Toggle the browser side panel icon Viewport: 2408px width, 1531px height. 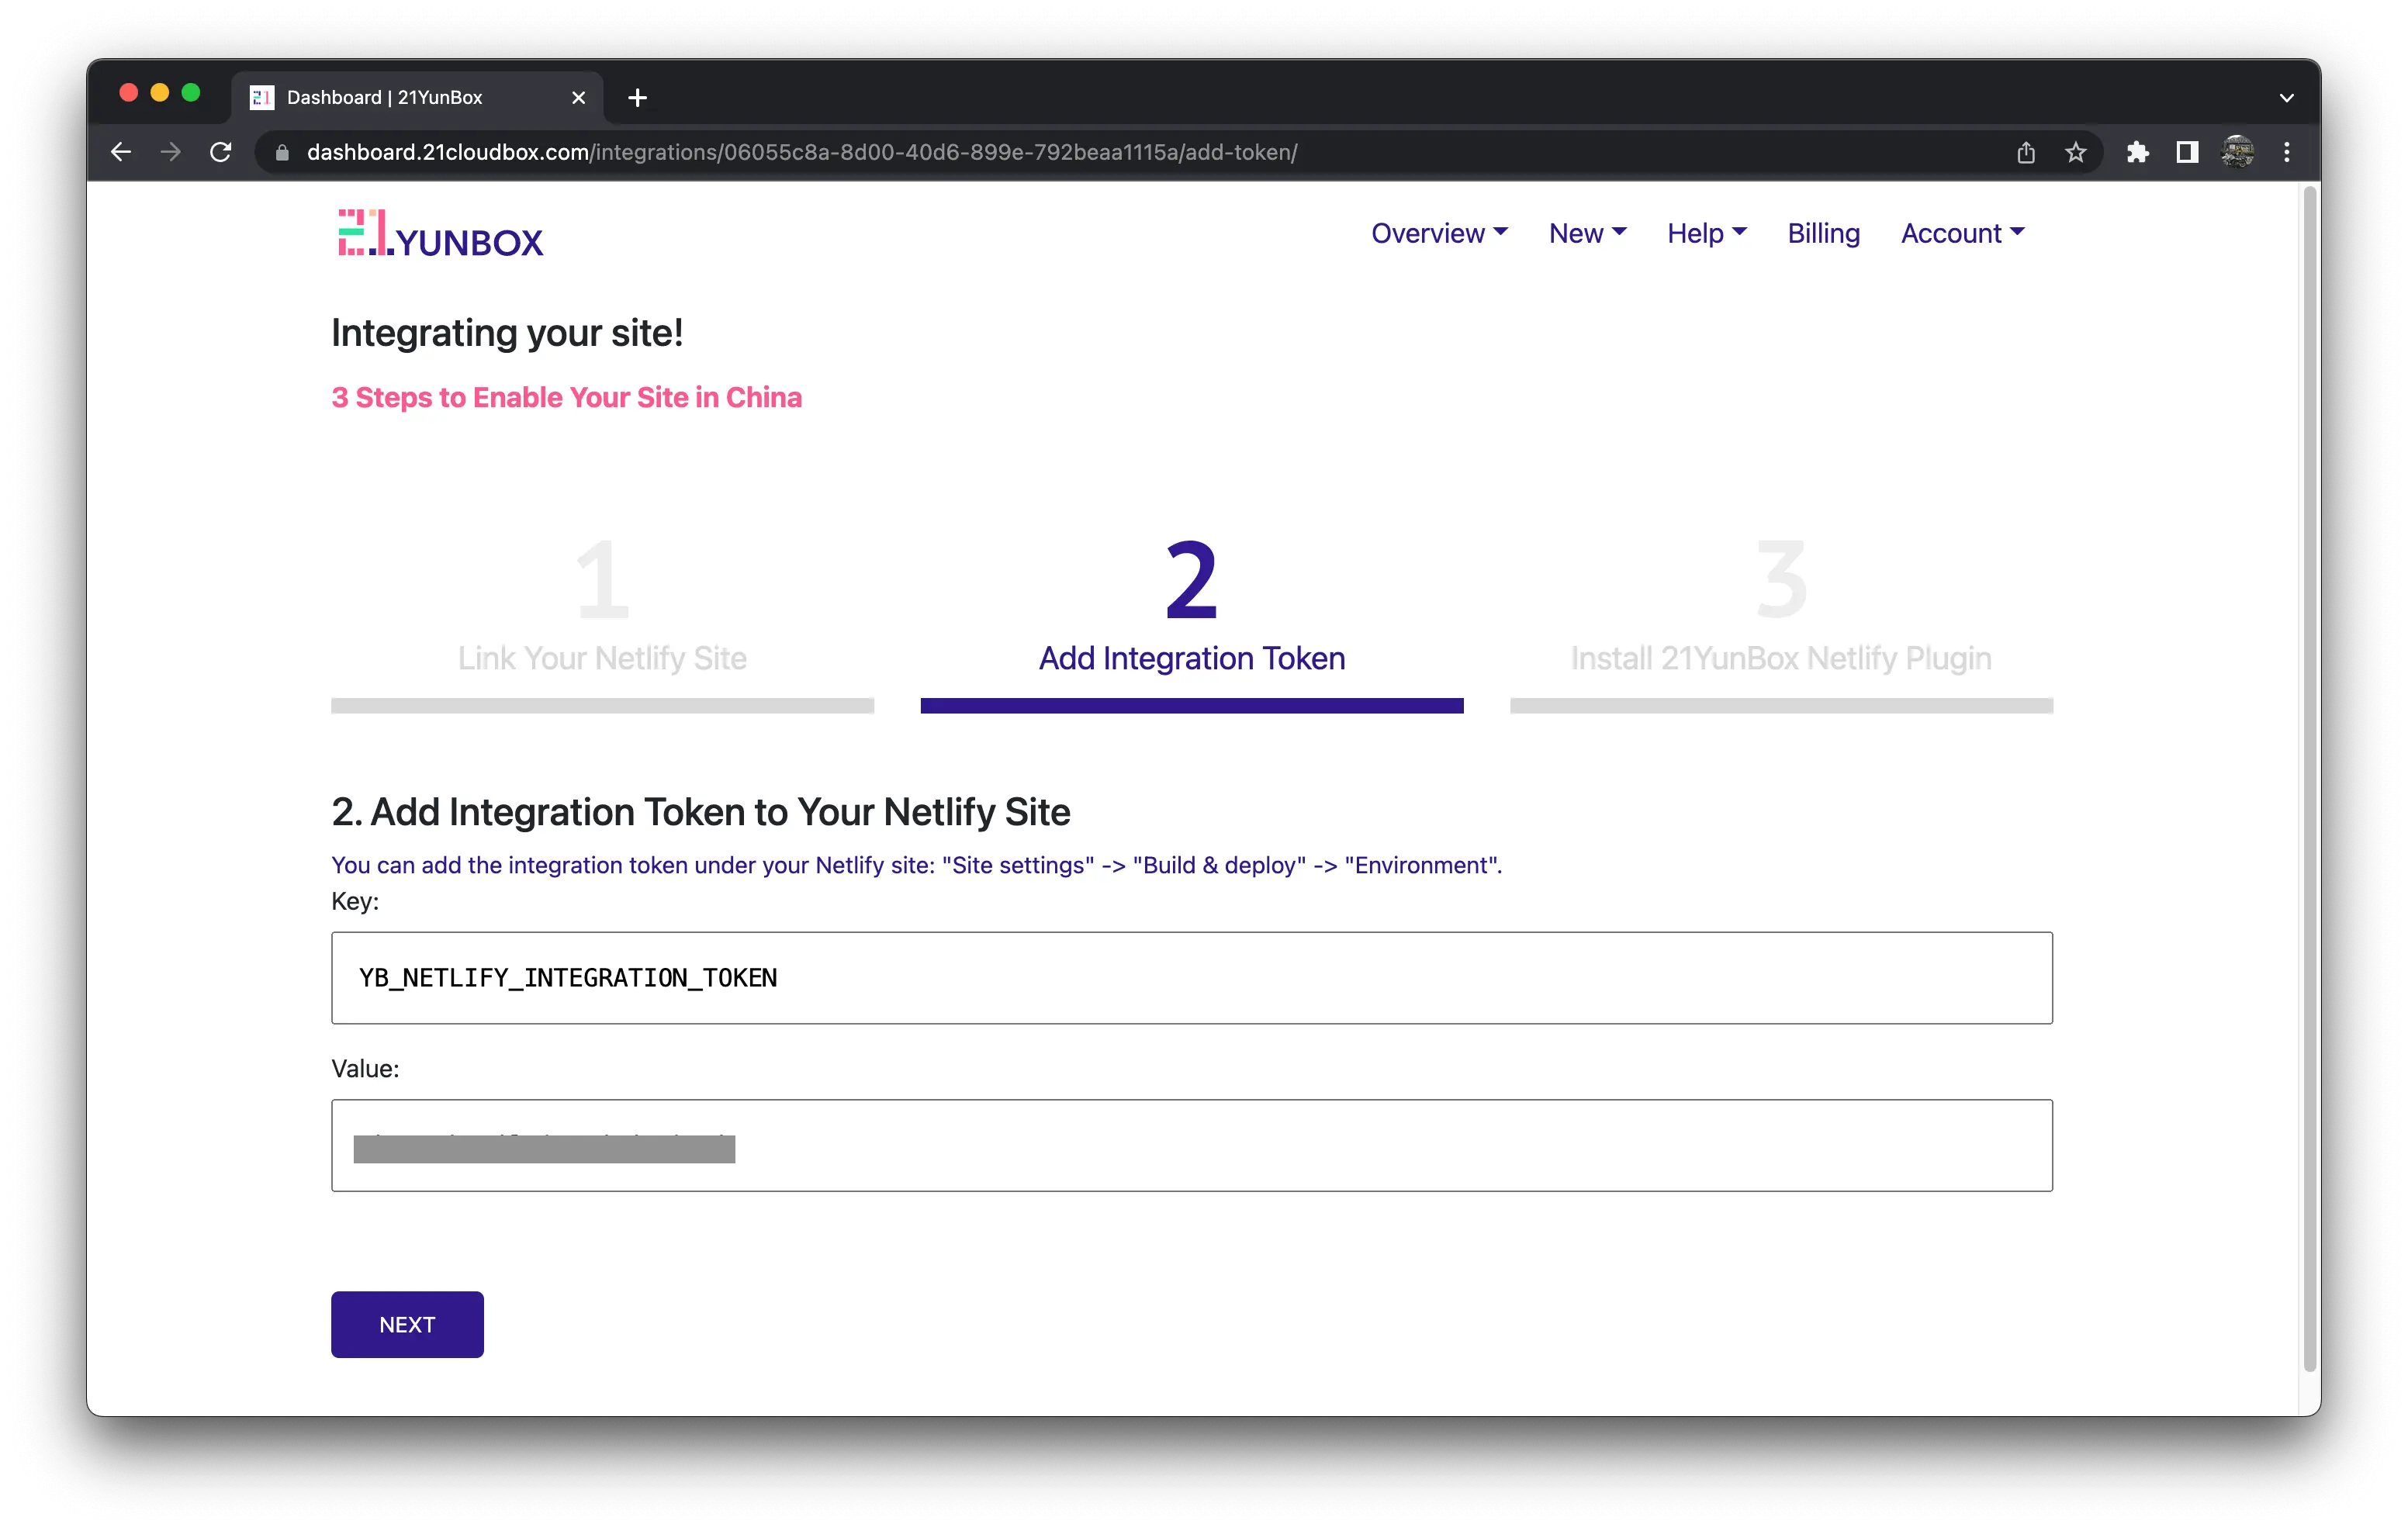click(2187, 152)
